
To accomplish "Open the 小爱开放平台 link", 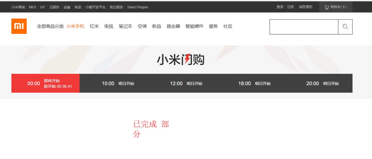I will (x=95, y=7).
